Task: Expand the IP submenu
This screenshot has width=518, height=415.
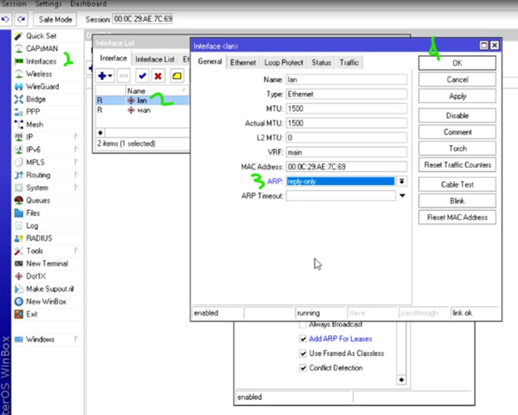Action: point(76,137)
